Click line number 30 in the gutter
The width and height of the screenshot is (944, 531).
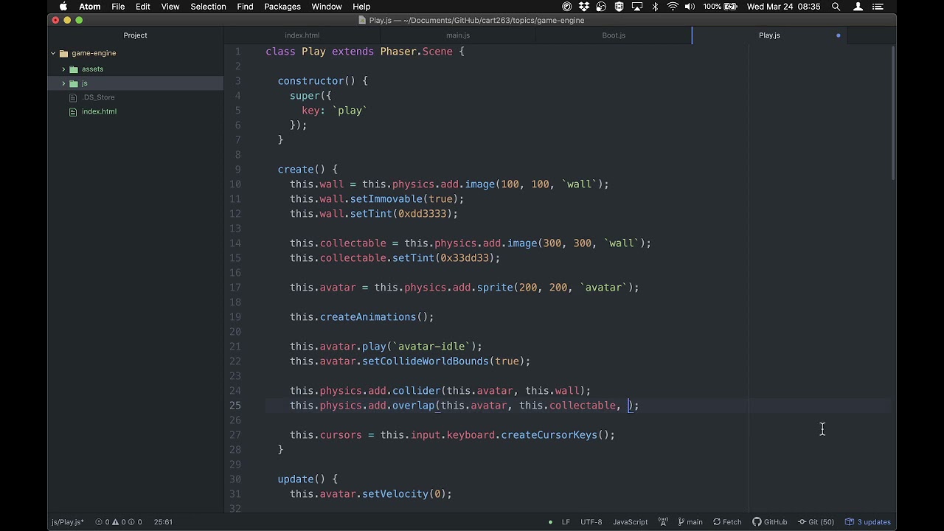pos(235,479)
